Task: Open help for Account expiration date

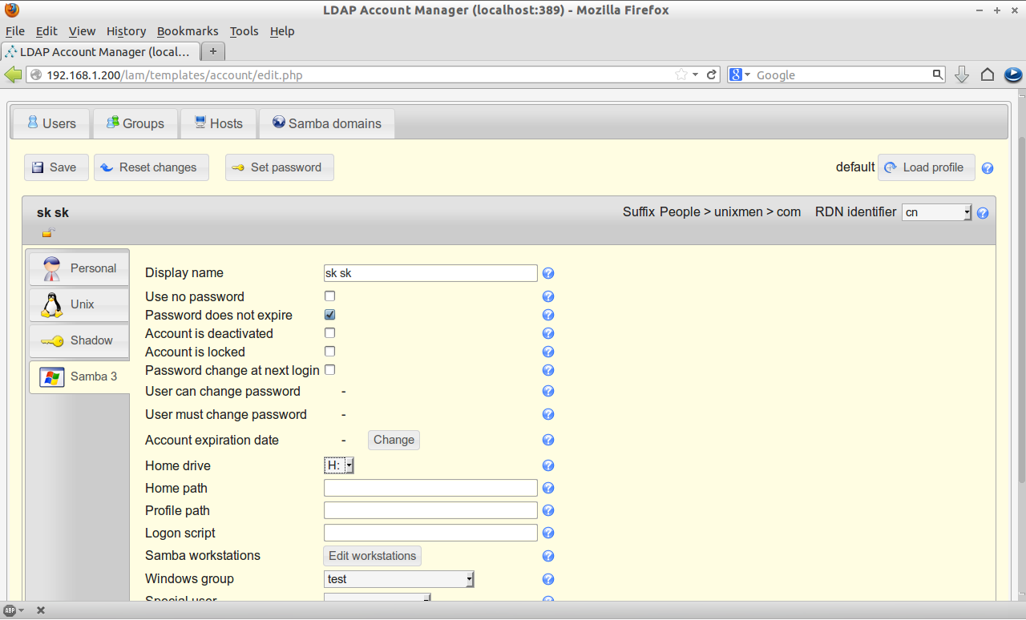Action: coord(548,440)
